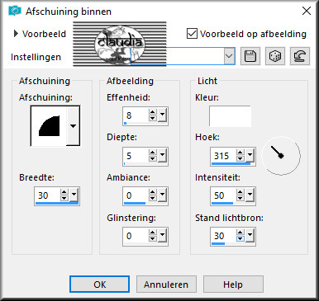319x301 pixels.
Task: Decrease Ambiance with the down spinner
Action: tap(153, 198)
